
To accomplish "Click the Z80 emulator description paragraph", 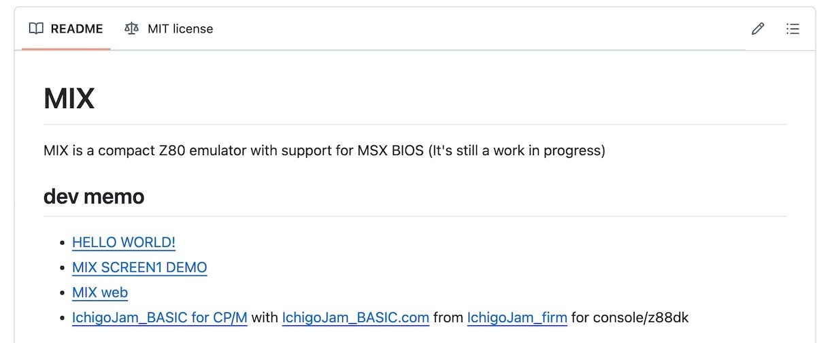I will [325, 150].
